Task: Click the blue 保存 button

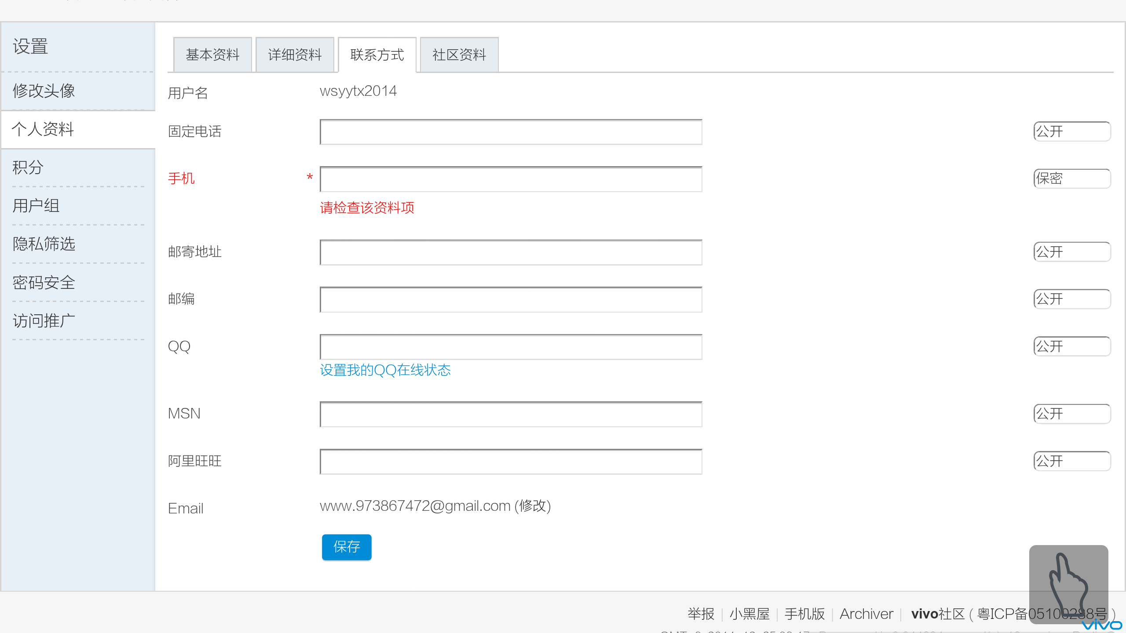Action: tap(347, 547)
